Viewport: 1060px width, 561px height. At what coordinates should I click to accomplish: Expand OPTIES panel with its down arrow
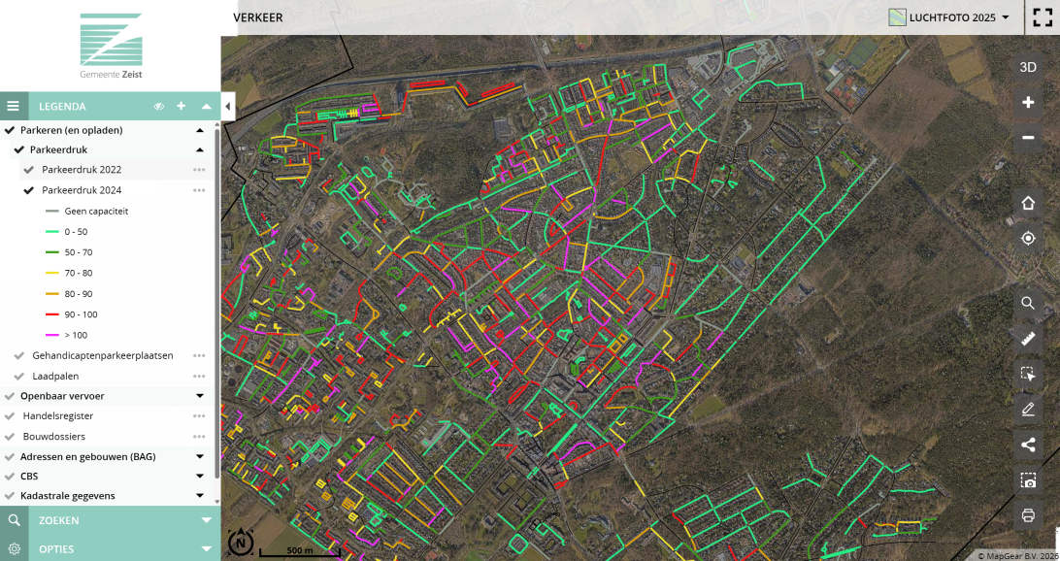207,548
